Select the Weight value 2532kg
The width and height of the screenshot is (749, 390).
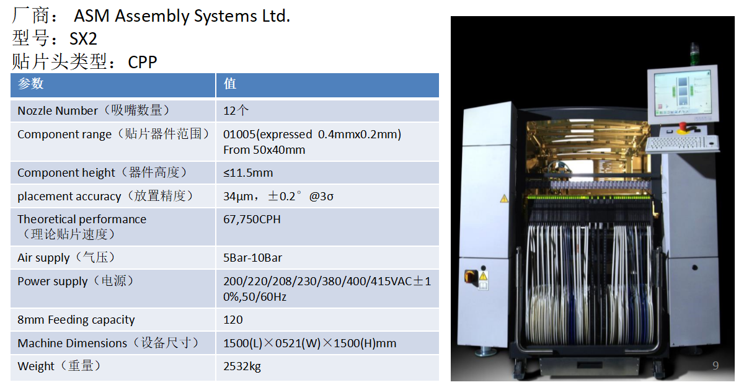(x=242, y=366)
